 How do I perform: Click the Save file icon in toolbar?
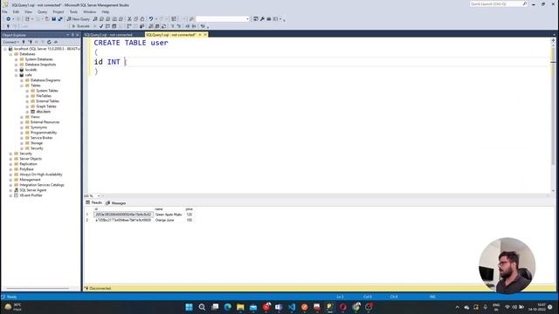(x=54, y=19)
